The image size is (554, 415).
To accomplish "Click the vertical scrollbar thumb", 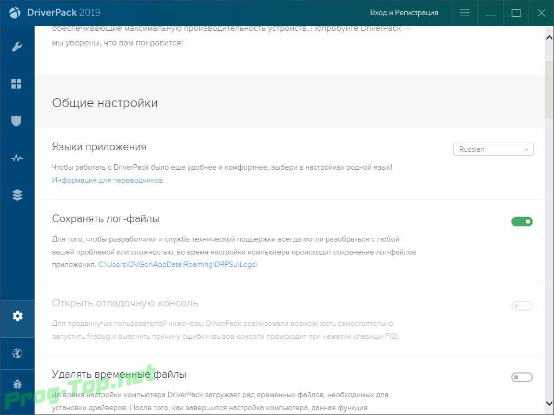I will (x=549, y=90).
